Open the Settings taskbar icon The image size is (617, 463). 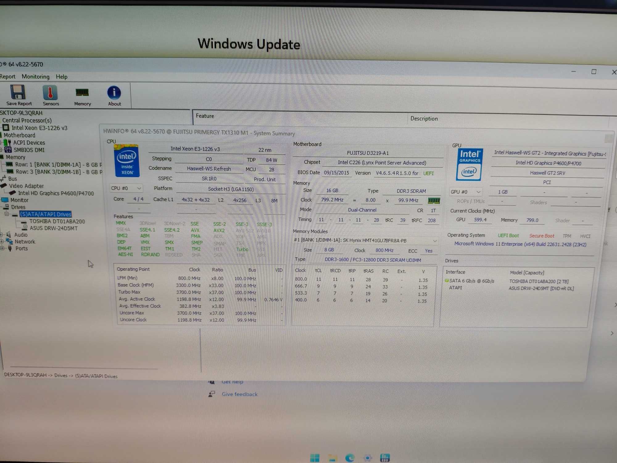(367, 458)
